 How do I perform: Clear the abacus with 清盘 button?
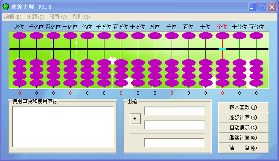point(243,148)
